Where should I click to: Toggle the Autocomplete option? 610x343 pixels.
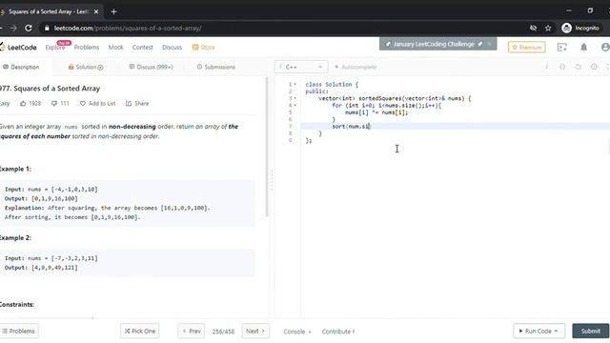pos(356,67)
